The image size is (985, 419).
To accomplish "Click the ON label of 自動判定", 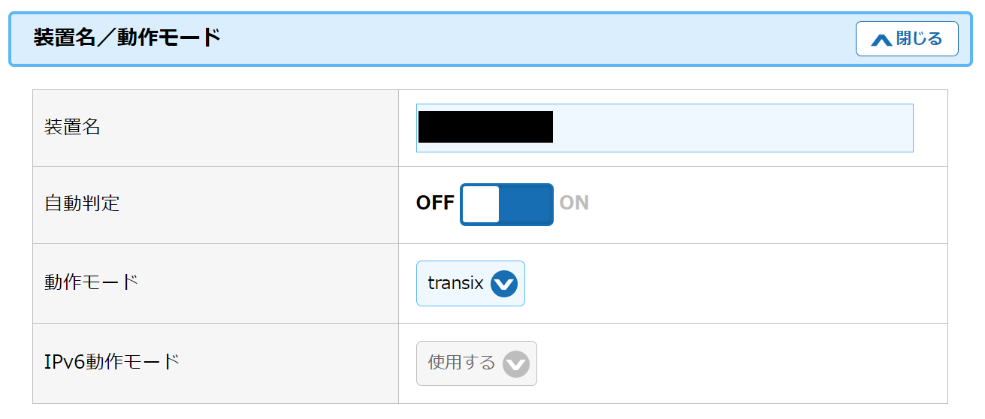I will tap(574, 203).
